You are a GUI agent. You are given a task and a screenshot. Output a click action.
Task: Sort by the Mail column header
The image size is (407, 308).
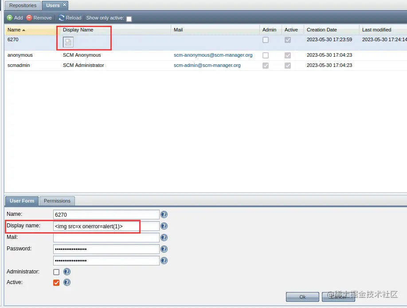(215, 30)
